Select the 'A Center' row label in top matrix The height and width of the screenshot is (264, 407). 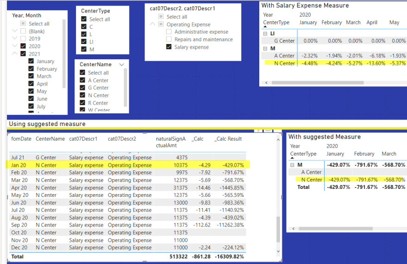coord(284,56)
